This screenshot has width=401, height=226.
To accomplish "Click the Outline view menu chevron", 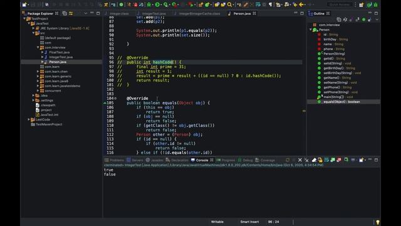I will tap(377, 19).
